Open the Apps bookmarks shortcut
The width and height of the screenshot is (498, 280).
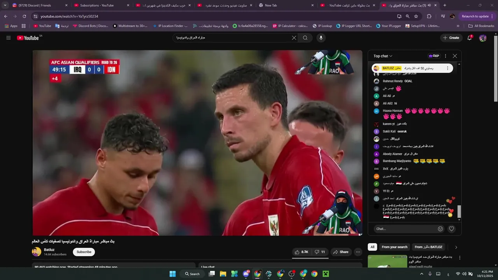coord(11,26)
